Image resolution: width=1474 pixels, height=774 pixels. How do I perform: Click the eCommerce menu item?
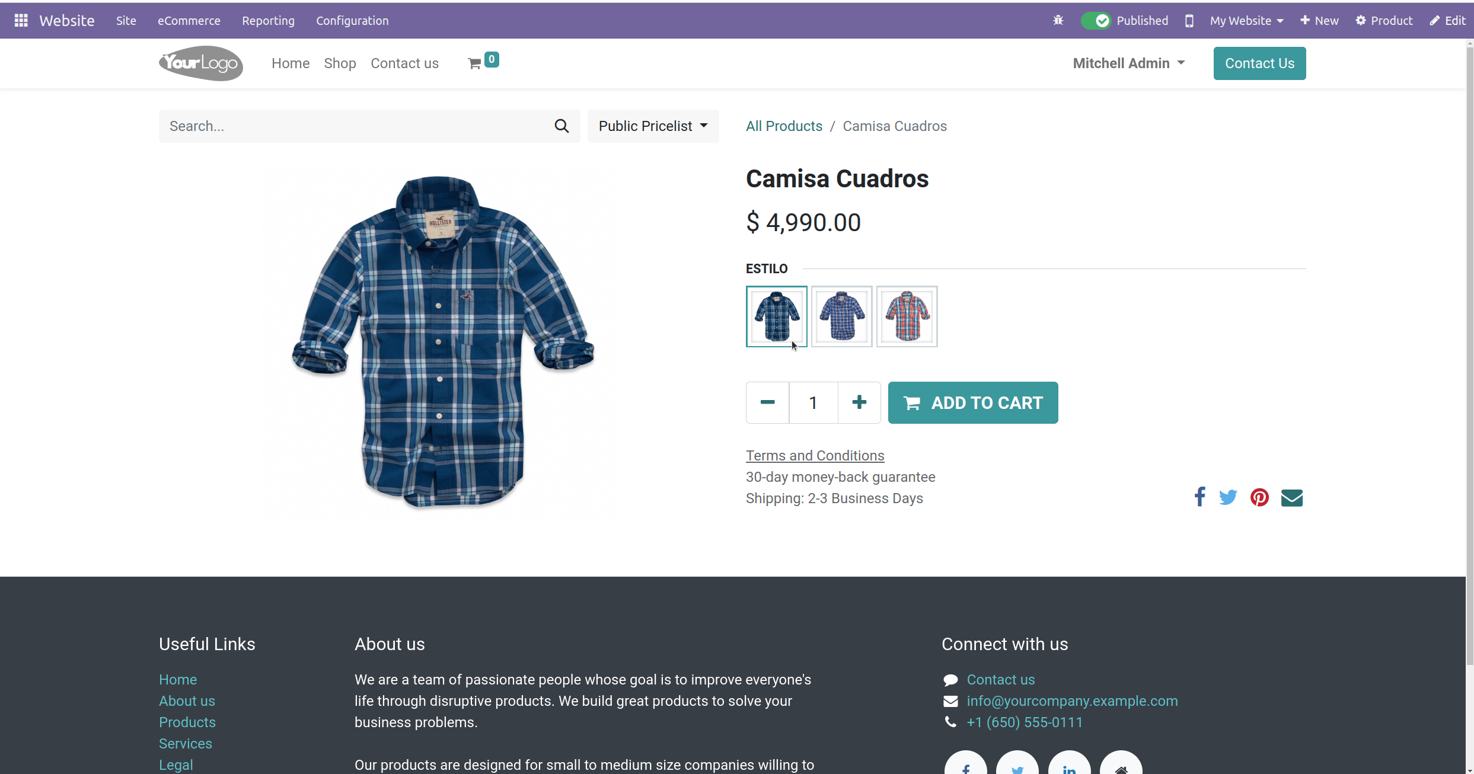[189, 21]
